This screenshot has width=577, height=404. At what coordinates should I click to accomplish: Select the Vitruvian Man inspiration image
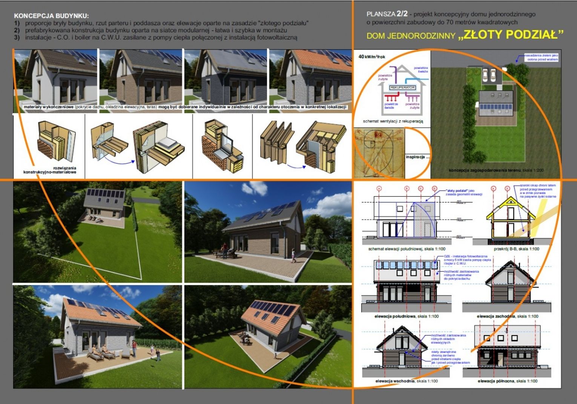pos(379,153)
